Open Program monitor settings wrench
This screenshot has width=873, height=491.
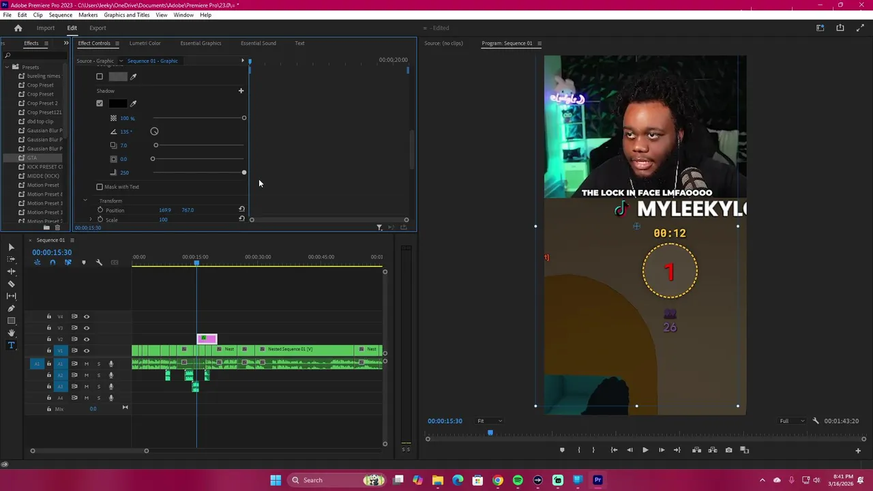(816, 421)
